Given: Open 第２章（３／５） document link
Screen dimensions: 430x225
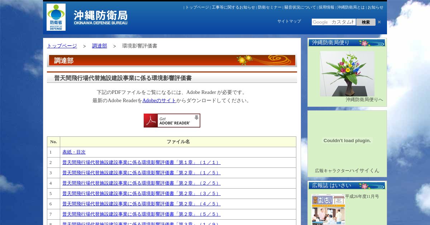Looking at the screenshot, I should coord(142,194).
